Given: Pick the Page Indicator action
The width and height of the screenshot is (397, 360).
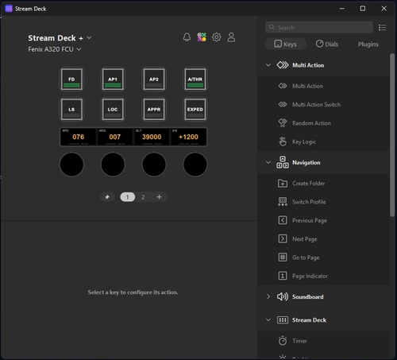Looking at the screenshot, I should (323, 276).
